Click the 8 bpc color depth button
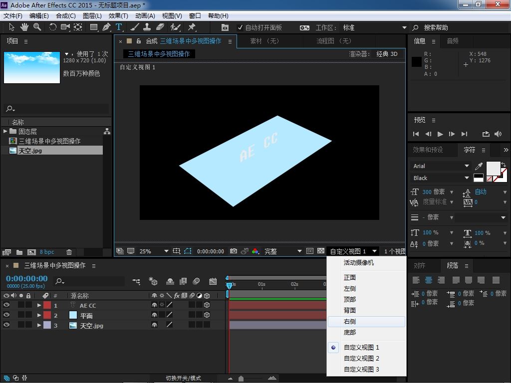The width and height of the screenshot is (511, 383). 47,252
